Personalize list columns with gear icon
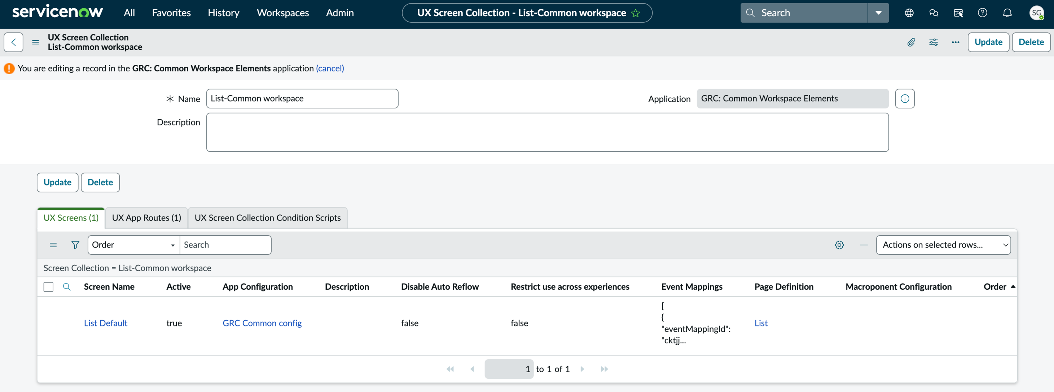This screenshot has width=1054, height=392. pos(839,245)
